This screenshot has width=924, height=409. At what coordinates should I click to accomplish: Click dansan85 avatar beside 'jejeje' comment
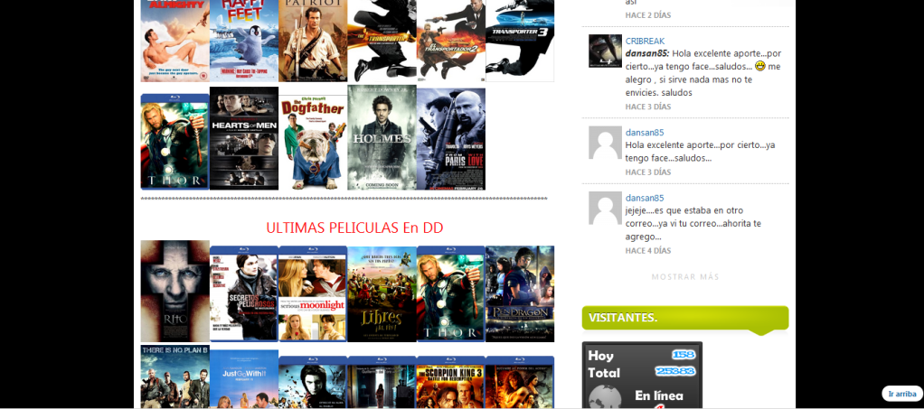point(605,208)
